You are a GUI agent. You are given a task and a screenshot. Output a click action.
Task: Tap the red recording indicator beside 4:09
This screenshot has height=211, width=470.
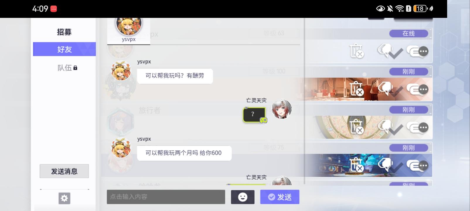(54, 9)
